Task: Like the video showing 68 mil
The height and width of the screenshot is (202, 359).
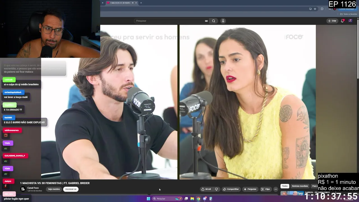Action: (x=206, y=189)
